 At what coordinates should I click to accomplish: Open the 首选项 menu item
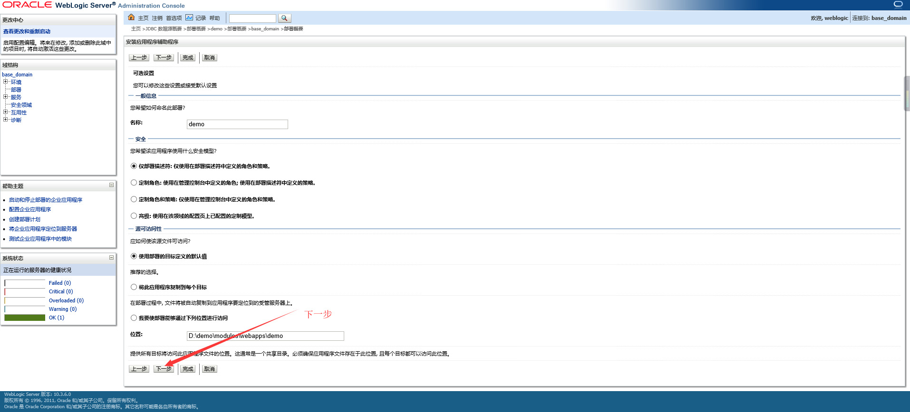174,18
